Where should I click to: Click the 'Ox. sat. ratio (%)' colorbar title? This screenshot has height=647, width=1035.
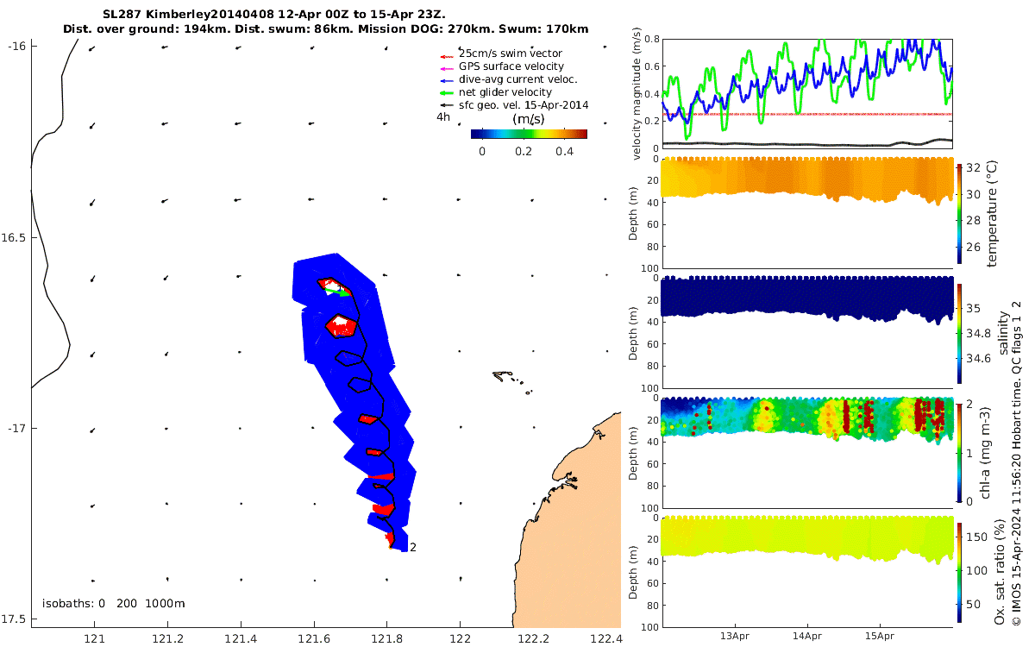click(1000, 572)
